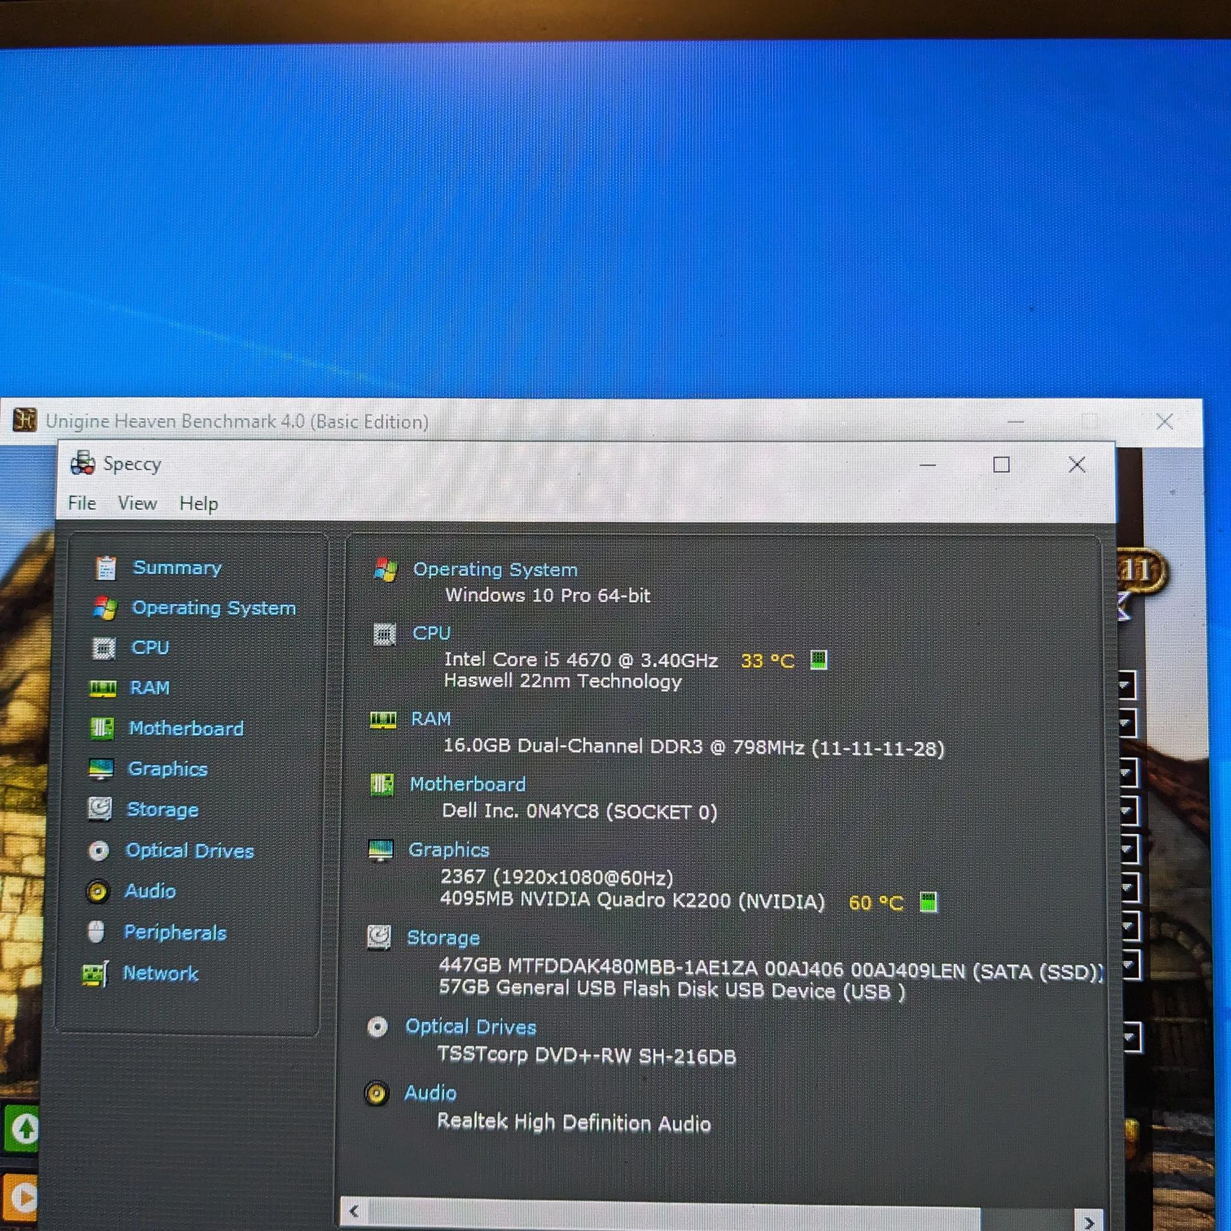Click the Unigine Heaven Benchmark title icon
The width and height of the screenshot is (1231, 1231).
(24, 420)
